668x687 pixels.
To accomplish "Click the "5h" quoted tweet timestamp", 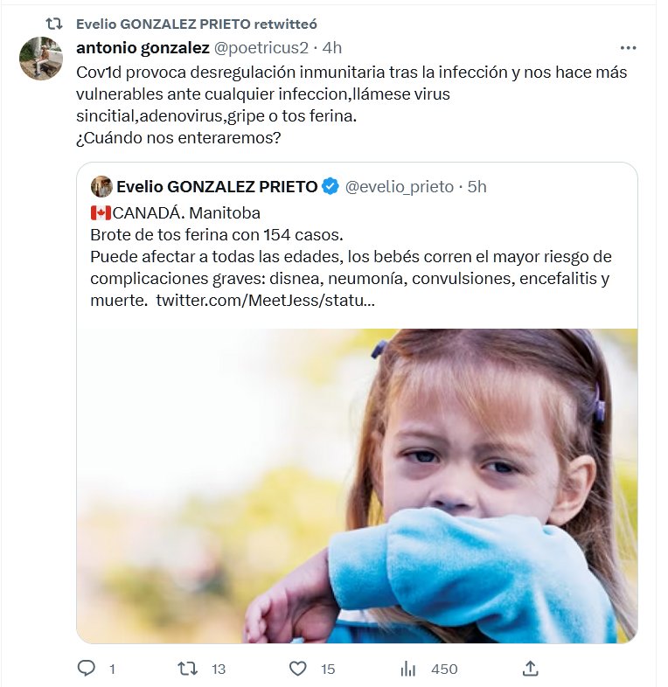I will tap(477, 186).
